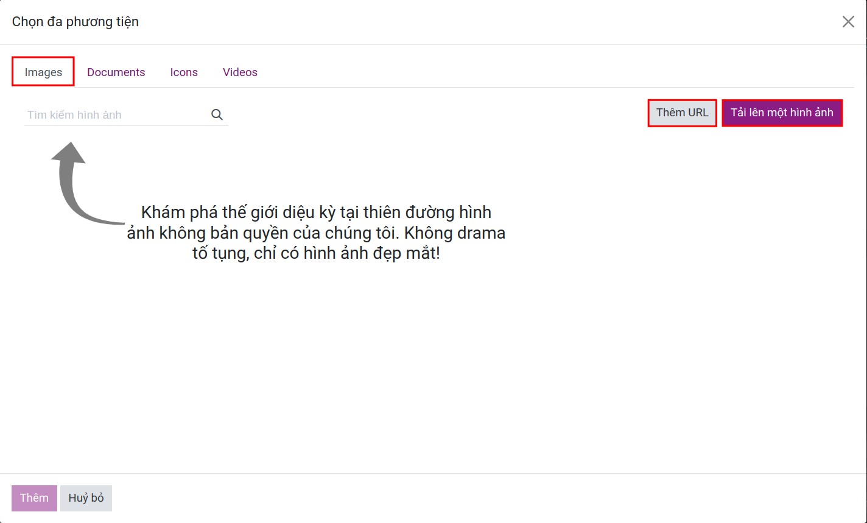This screenshot has height=523, width=867.
Task: Click the Chọn đa phương tiện title text
Action: [x=75, y=22]
